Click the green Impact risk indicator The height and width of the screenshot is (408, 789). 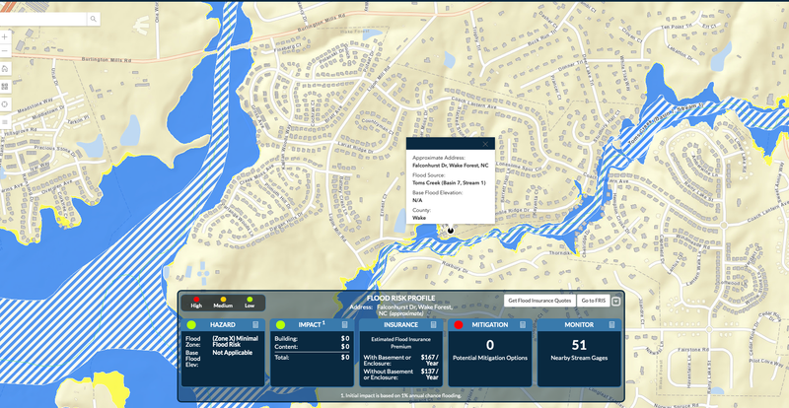point(281,325)
